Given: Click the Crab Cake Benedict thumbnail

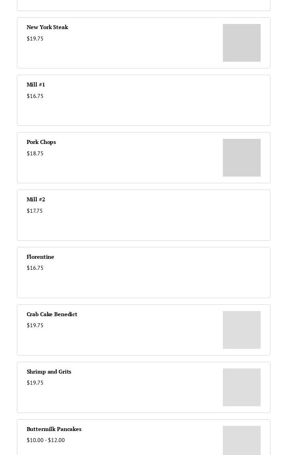Looking at the screenshot, I should pyautogui.click(x=242, y=330).
